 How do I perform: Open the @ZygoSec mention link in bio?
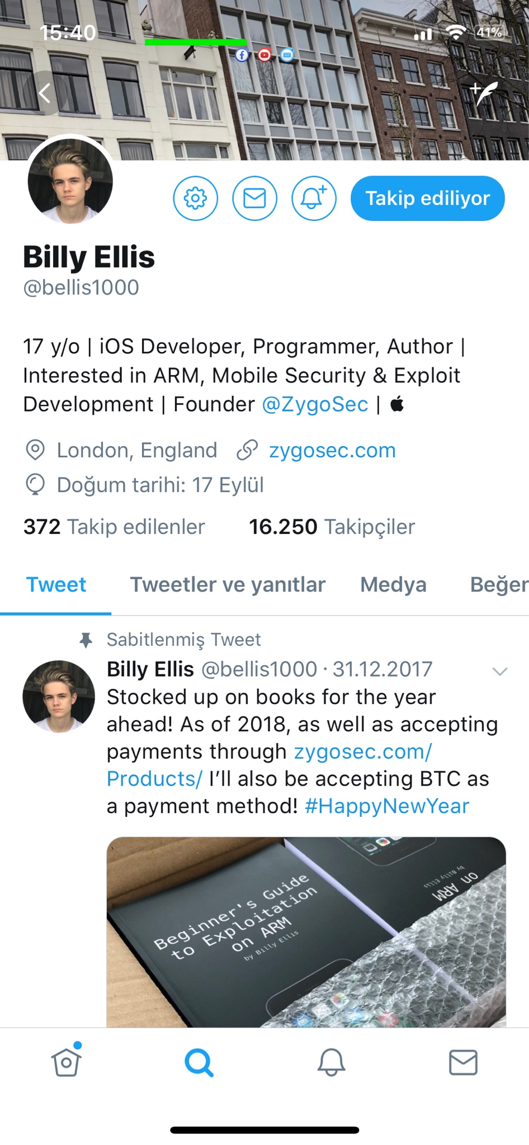tap(315, 404)
